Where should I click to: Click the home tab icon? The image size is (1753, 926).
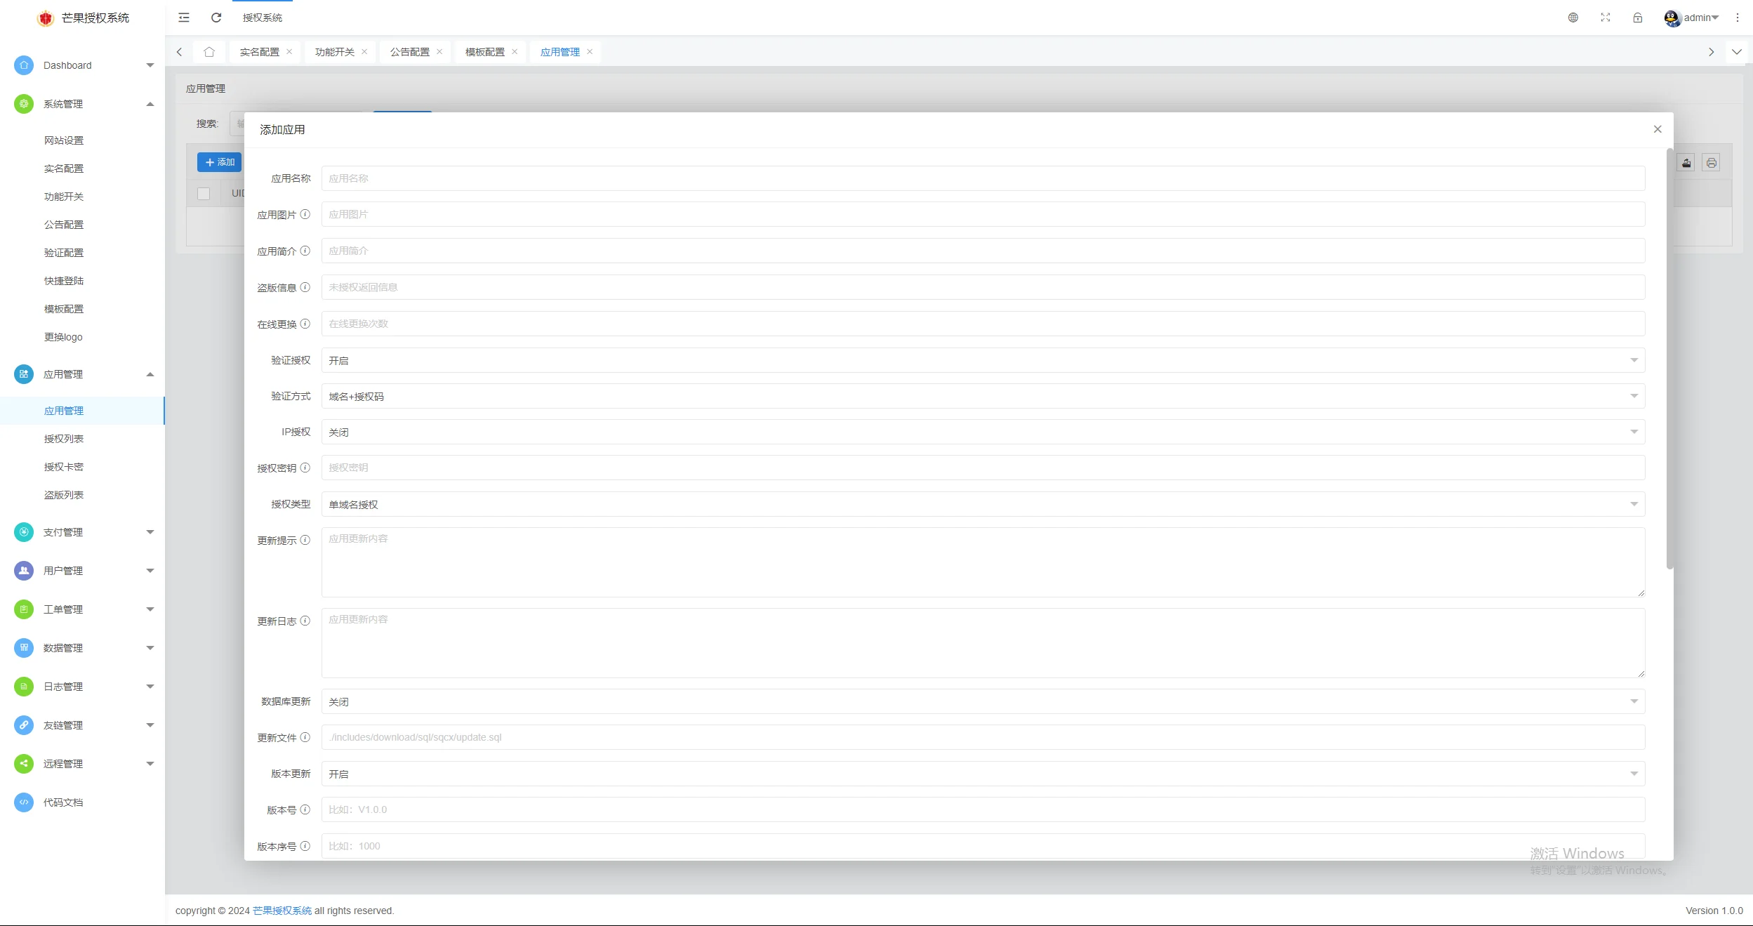[x=209, y=52]
